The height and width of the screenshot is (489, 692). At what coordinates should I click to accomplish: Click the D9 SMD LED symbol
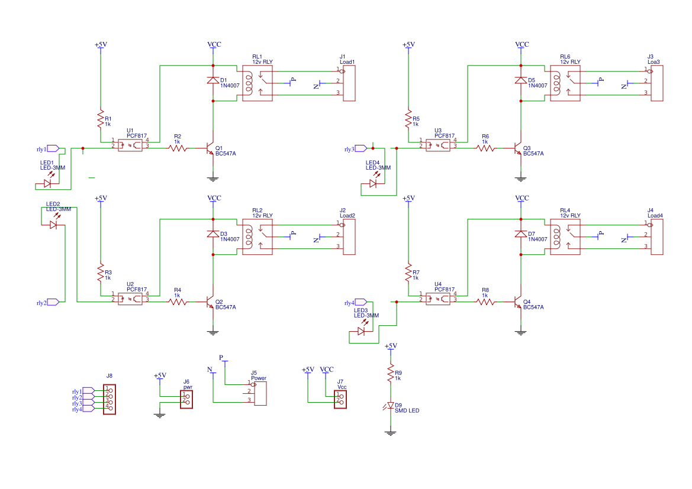(391, 404)
